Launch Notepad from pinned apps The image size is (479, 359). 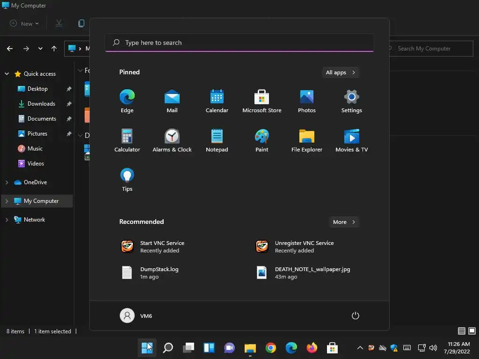217,140
